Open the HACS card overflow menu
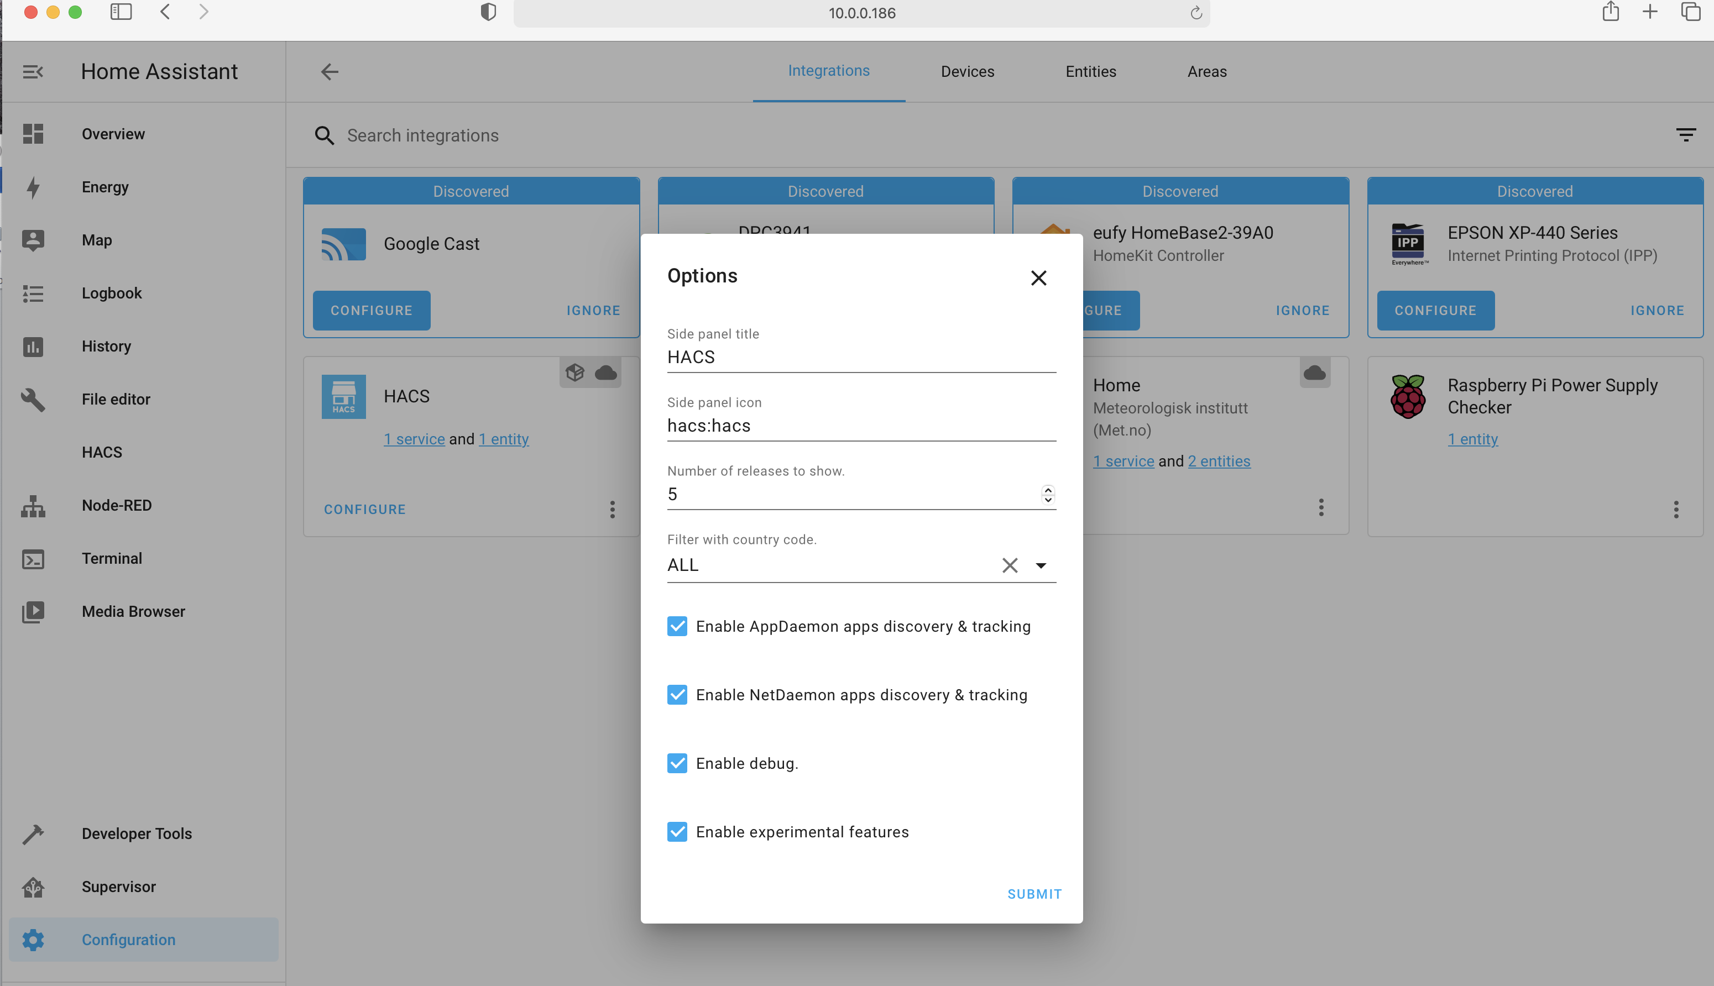The width and height of the screenshot is (1714, 986). [x=612, y=509]
